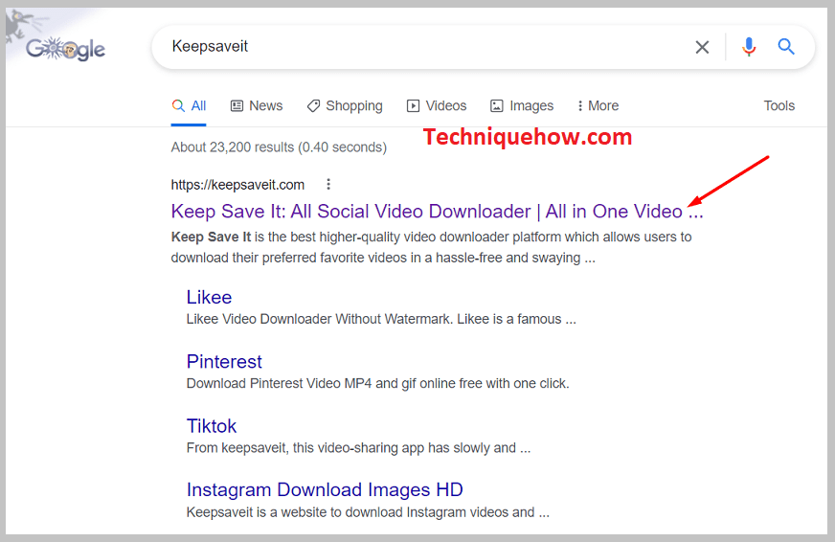Switch to the Shopping tab

coord(345,106)
